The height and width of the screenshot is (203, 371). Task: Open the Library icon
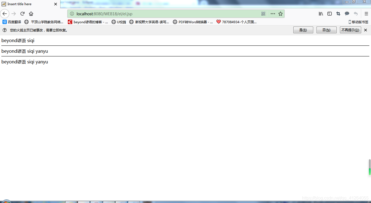tap(321, 14)
